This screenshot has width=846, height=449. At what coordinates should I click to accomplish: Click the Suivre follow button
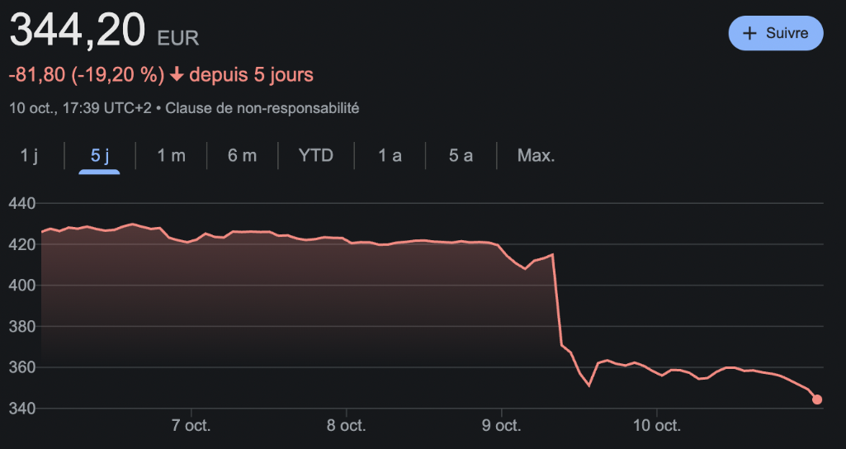click(775, 33)
